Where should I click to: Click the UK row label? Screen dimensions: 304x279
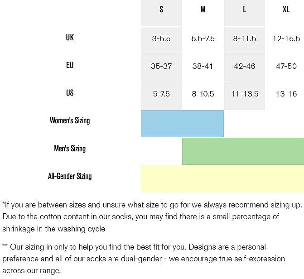(70, 38)
